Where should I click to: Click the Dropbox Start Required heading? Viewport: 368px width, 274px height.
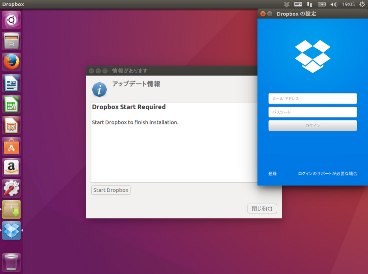tap(129, 107)
